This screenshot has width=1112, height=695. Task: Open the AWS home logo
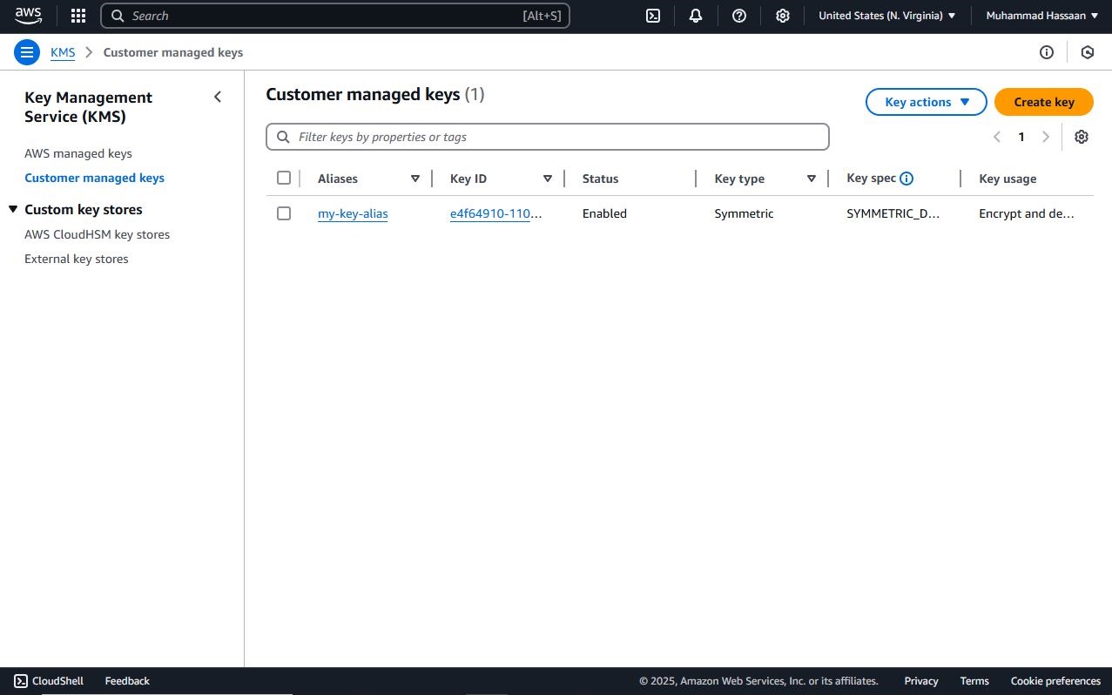(x=28, y=16)
